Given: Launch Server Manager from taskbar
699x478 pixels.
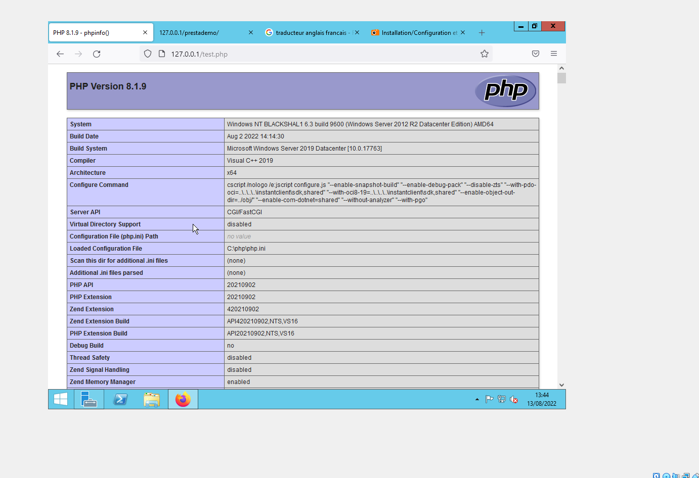Looking at the screenshot, I should (x=89, y=399).
